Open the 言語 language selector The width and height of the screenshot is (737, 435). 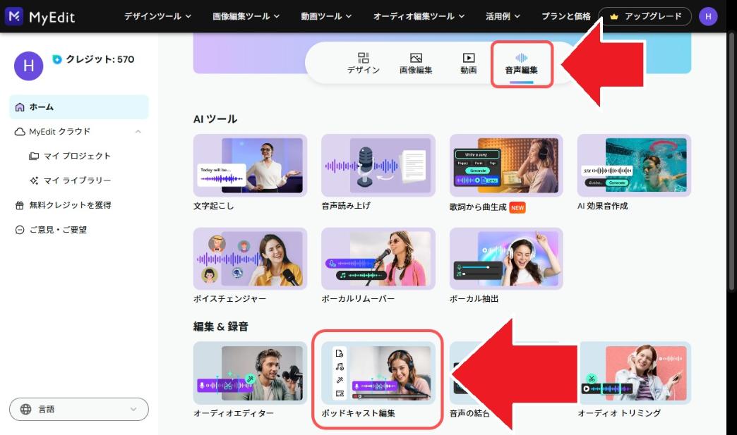tap(78, 409)
